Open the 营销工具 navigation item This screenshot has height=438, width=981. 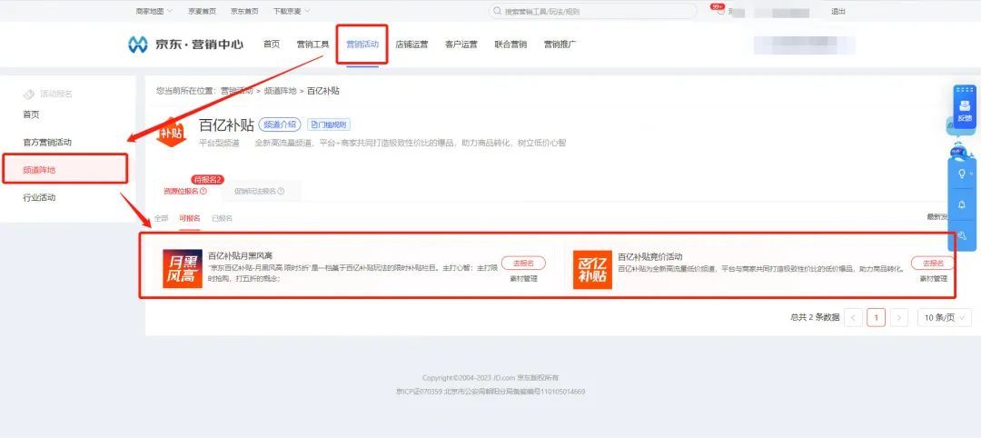(x=312, y=45)
